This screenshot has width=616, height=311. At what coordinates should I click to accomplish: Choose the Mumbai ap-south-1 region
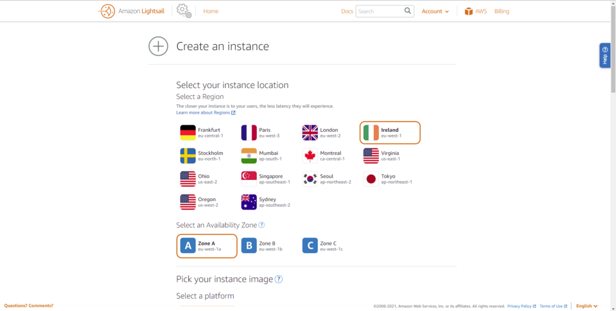[268, 156]
